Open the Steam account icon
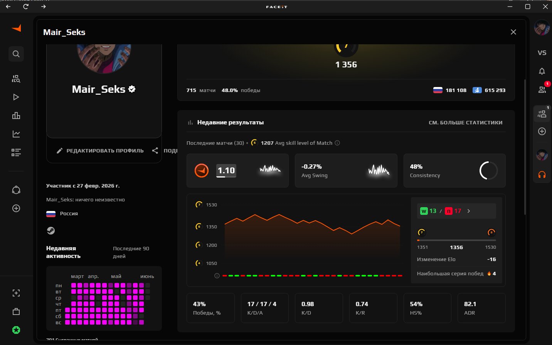 point(50,231)
